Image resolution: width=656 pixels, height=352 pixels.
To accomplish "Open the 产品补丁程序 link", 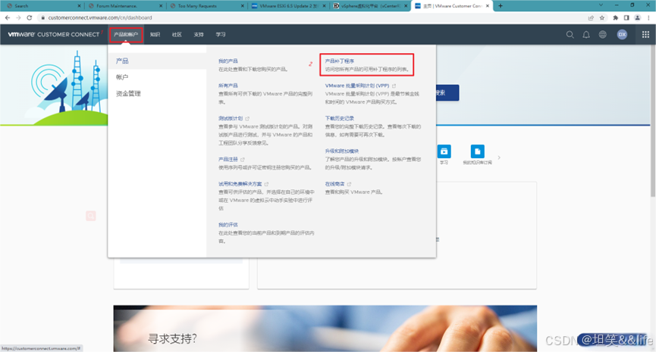I will click(340, 61).
